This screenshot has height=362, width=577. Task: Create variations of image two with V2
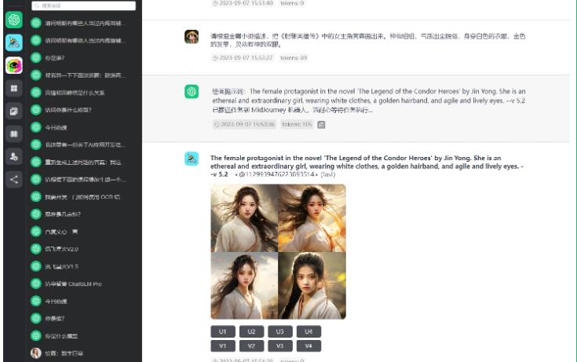pos(251,346)
